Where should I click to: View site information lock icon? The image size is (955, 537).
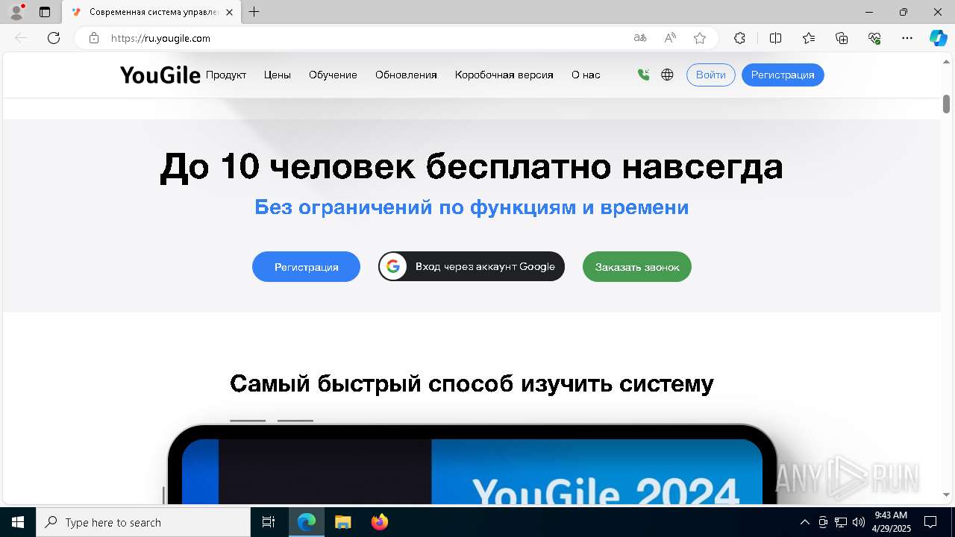coord(94,38)
